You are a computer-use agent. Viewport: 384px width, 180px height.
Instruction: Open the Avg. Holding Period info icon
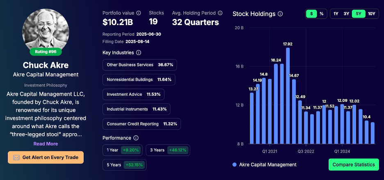tap(220, 13)
